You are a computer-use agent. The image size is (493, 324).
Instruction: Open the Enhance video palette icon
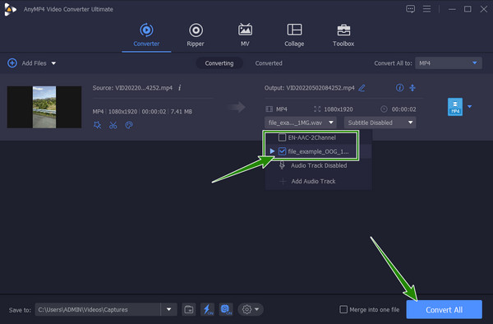[x=129, y=125]
